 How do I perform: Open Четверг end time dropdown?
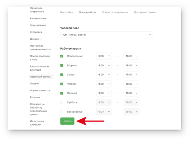tap(131, 84)
